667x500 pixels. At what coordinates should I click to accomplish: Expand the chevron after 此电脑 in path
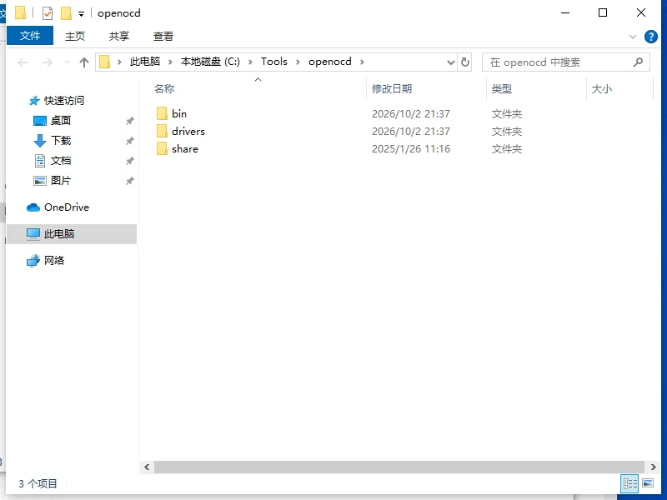pos(170,62)
